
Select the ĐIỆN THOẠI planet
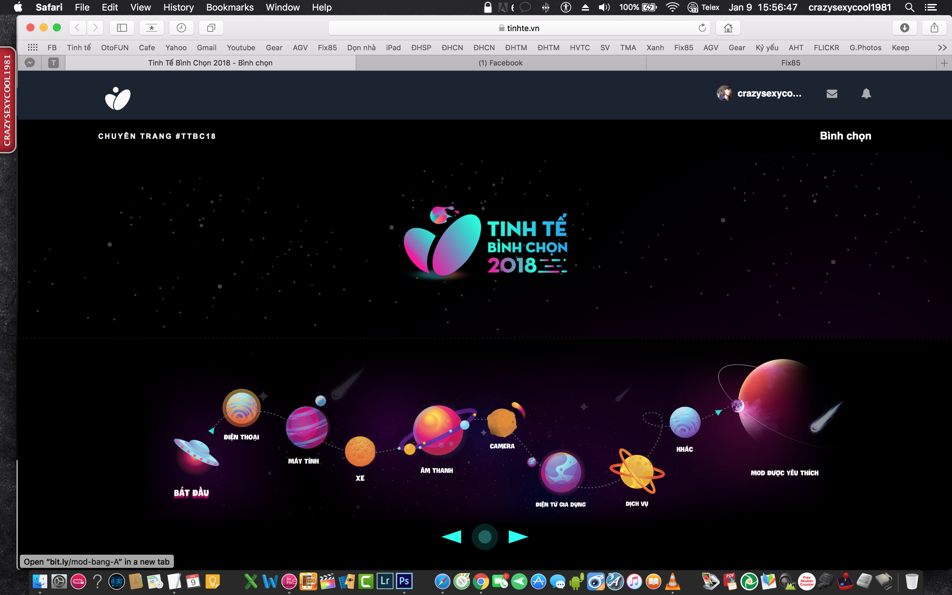point(242,408)
